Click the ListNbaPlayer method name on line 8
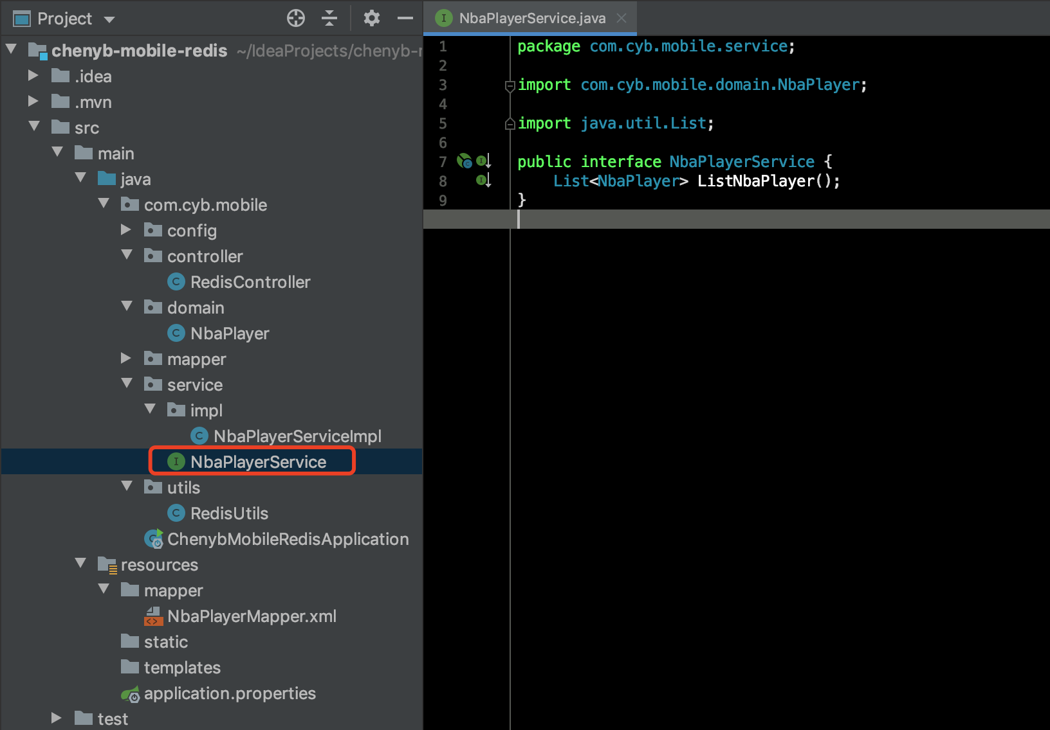The image size is (1050, 730). pyautogui.click(x=756, y=181)
